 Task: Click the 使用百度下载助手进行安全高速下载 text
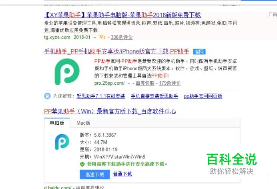pos(127,164)
